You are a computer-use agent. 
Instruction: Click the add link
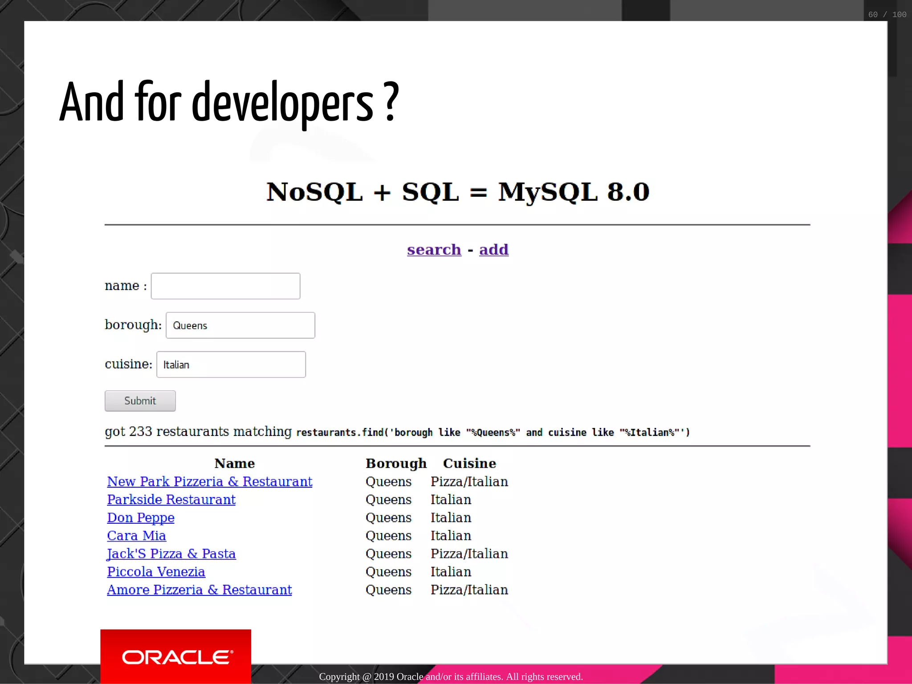(x=493, y=249)
